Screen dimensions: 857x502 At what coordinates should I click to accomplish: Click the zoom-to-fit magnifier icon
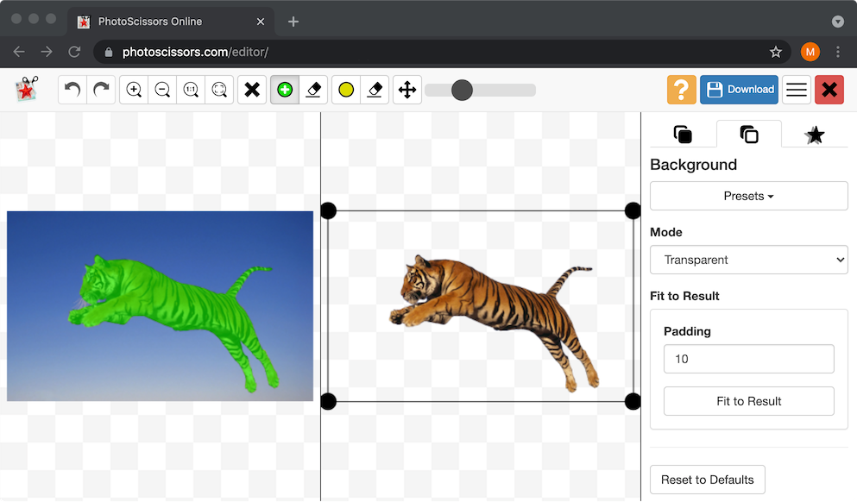(x=220, y=90)
